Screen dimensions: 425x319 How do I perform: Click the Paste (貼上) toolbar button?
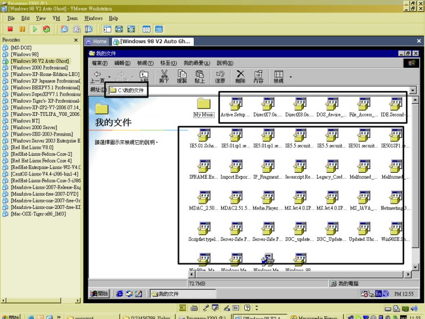point(200,77)
